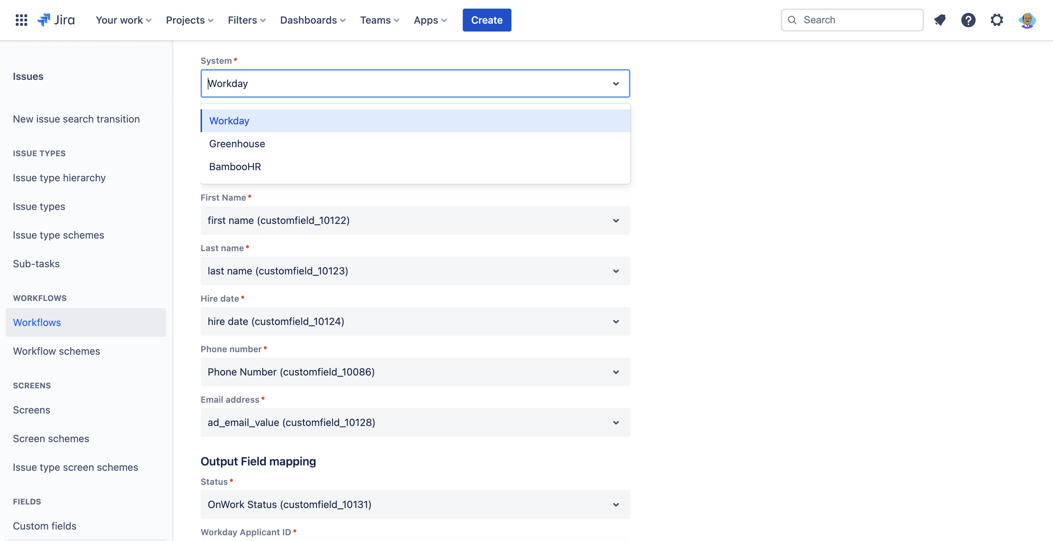The width and height of the screenshot is (1053, 541).
Task: Open the notifications bell icon
Action: [940, 20]
